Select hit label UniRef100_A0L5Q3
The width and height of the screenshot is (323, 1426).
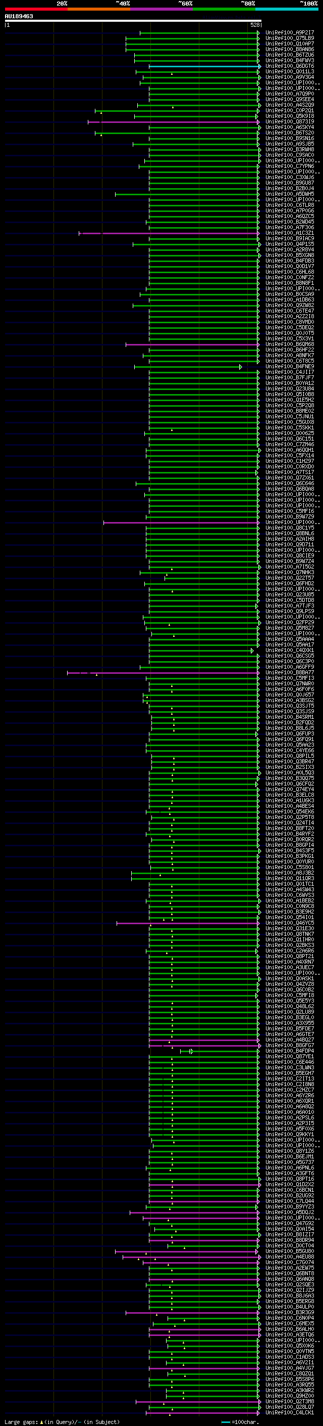coord(290,773)
